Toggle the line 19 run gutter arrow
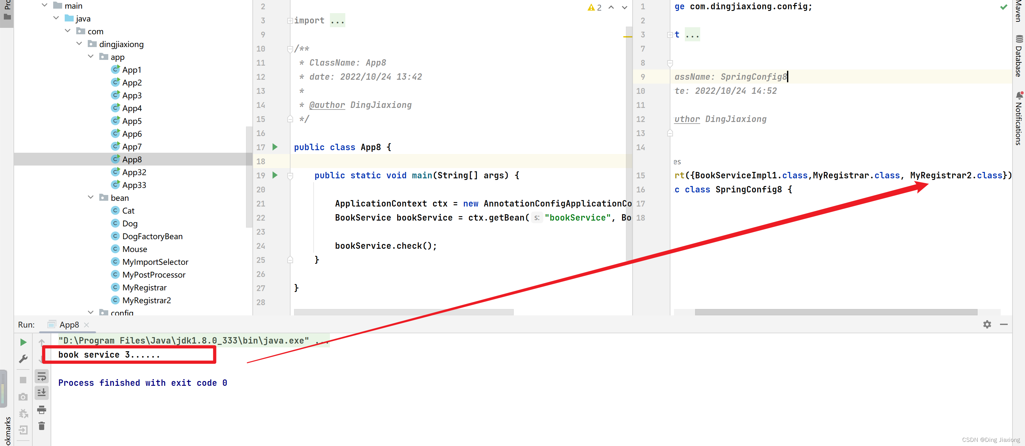Screen dimensions: 1025x446 point(275,175)
